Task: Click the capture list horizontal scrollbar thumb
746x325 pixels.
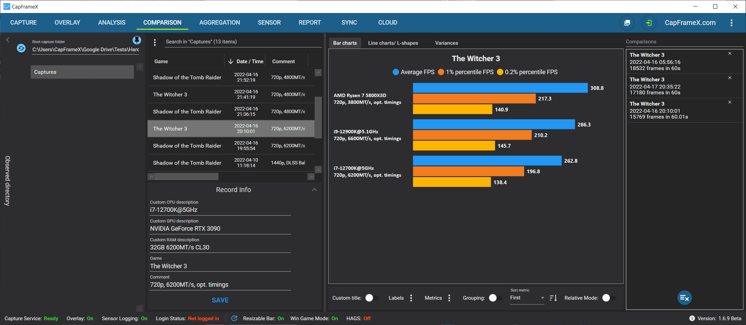Action: click(187, 177)
